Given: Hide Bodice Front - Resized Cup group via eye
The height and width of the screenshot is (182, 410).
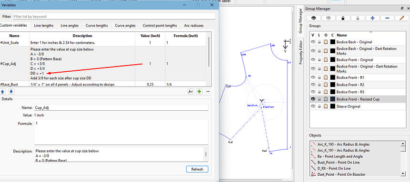Looking at the screenshot, I should 313,99.
